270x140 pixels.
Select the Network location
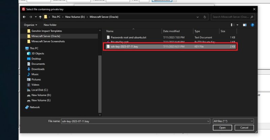tap(34, 107)
